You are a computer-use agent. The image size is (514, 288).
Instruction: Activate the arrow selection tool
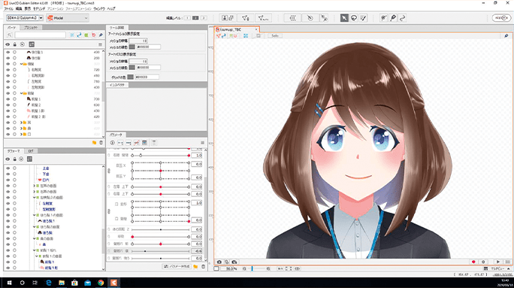(344, 18)
